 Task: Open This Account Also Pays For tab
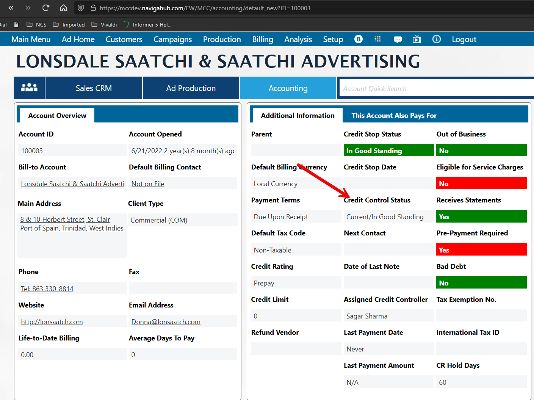tap(394, 115)
